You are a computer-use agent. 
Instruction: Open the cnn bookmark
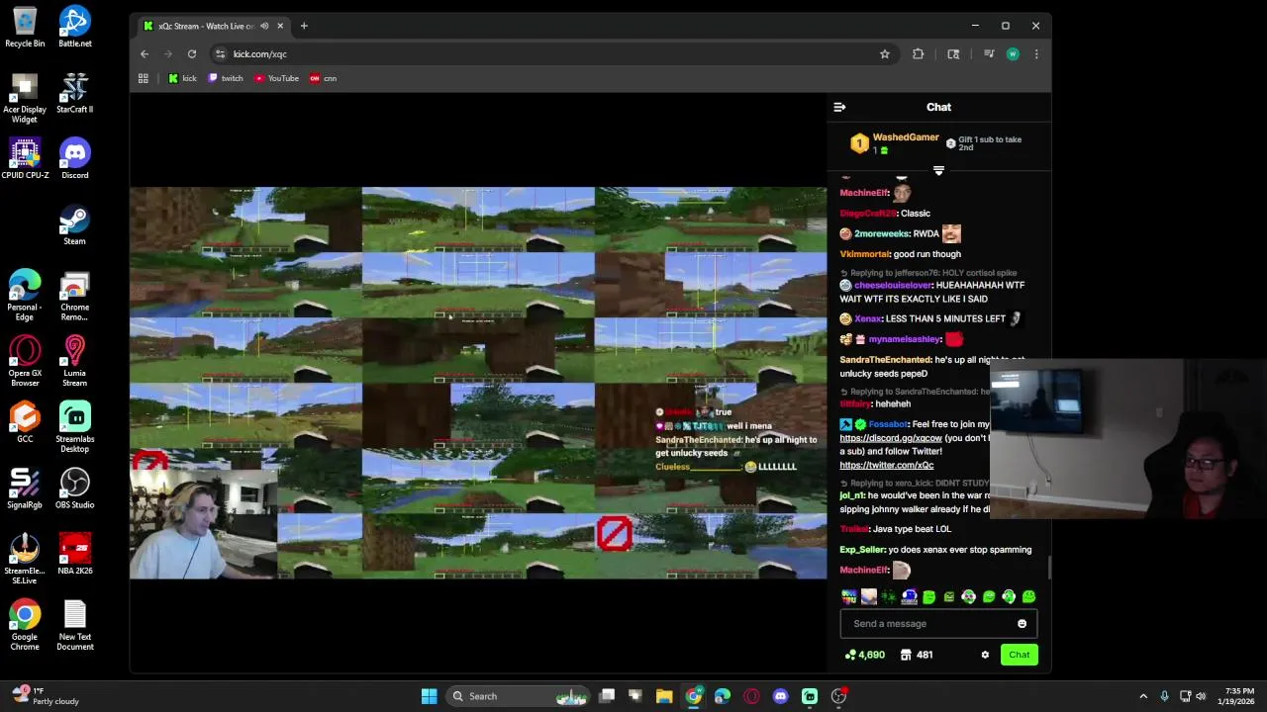coord(323,78)
